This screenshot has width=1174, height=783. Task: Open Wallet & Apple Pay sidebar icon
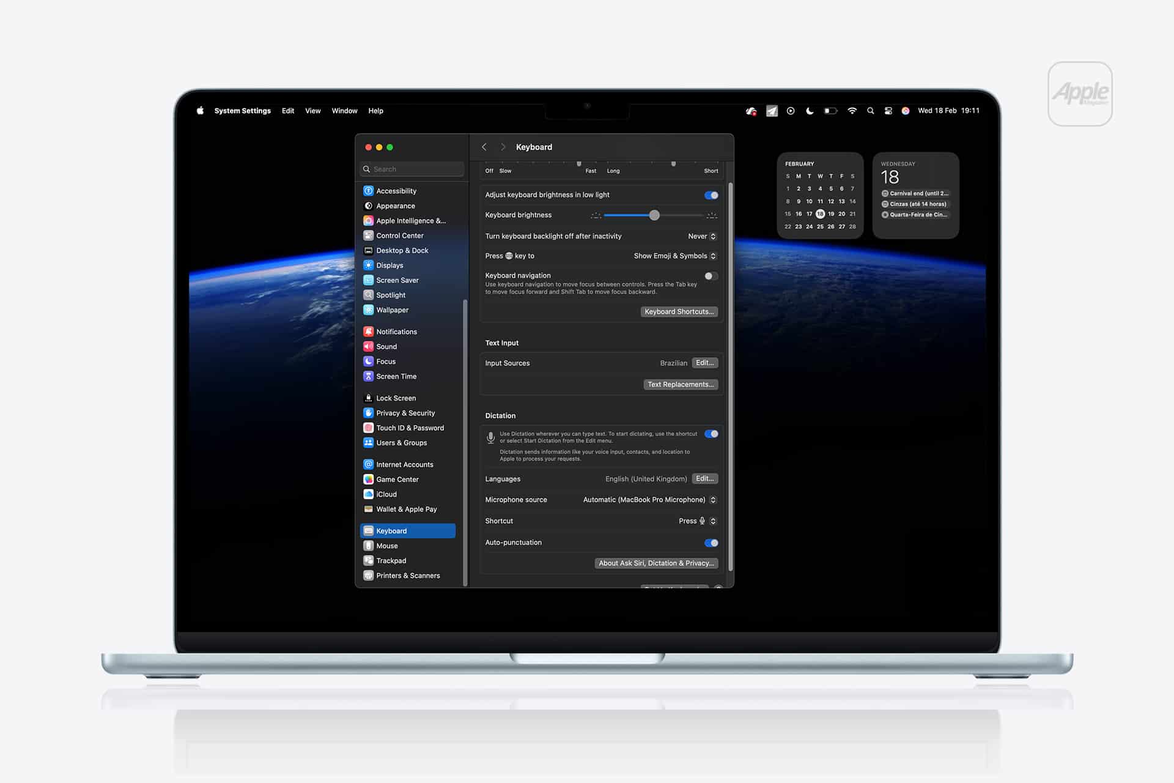368,509
